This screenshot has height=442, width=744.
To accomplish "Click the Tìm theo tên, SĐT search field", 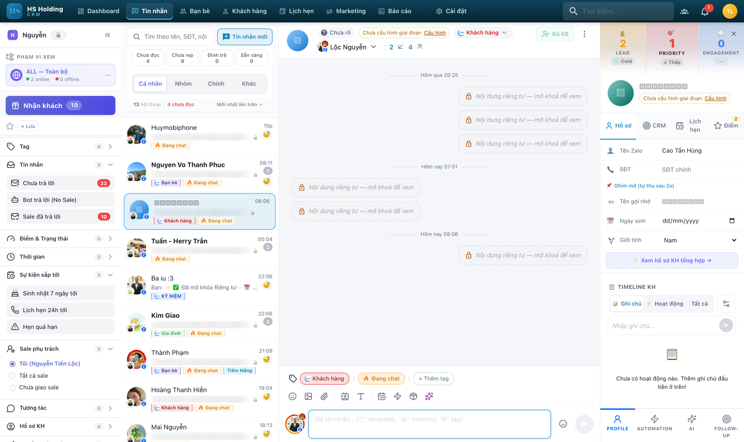I will (x=171, y=37).
